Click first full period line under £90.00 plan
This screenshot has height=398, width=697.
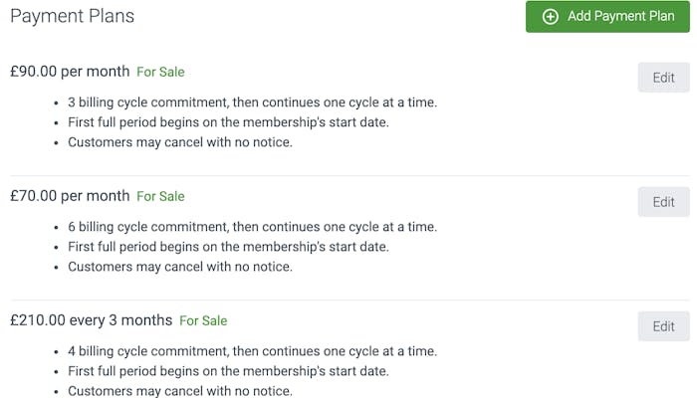pyautogui.click(x=228, y=122)
